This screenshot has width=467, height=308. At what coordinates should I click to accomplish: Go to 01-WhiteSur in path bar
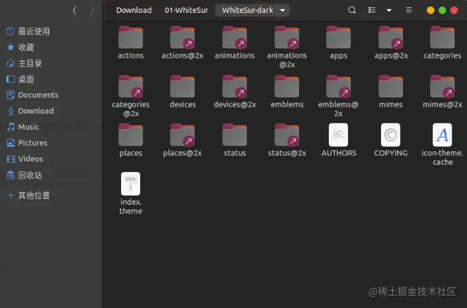186,10
